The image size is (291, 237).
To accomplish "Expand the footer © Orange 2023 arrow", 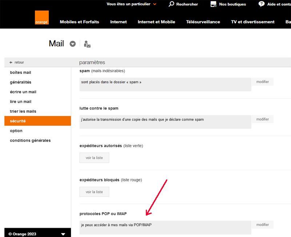I will pos(63,234).
